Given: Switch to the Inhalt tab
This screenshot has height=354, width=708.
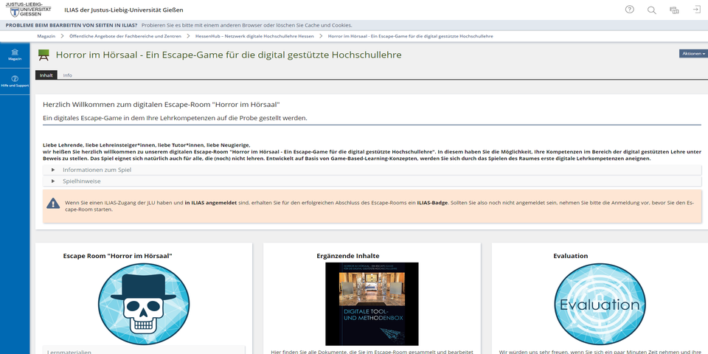Looking at the screenshot, I should coord(46,75).
